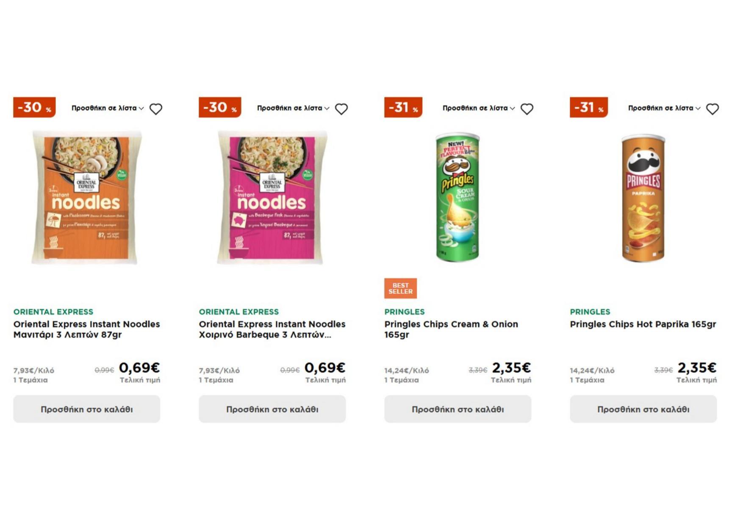
Task: Favorite the Barbeque pork noodles heart icon
Action: [341, 109]
